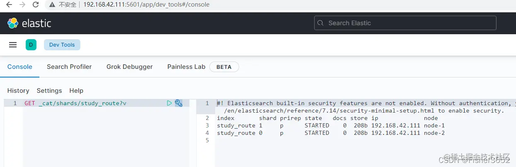
Task: Reload the page with the refresh icon
Action: 36,5
